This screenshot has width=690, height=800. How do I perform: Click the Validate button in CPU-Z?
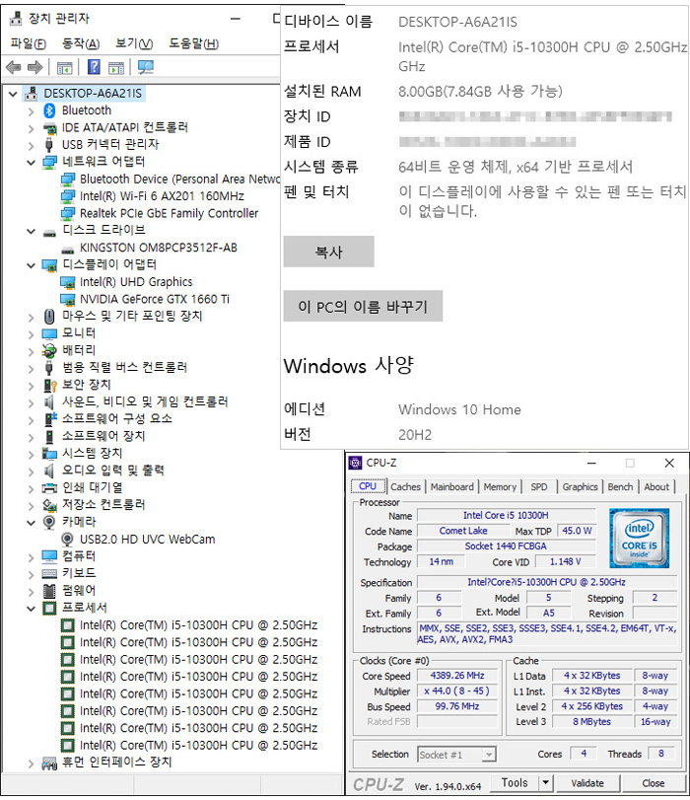[x=587, y=783]
